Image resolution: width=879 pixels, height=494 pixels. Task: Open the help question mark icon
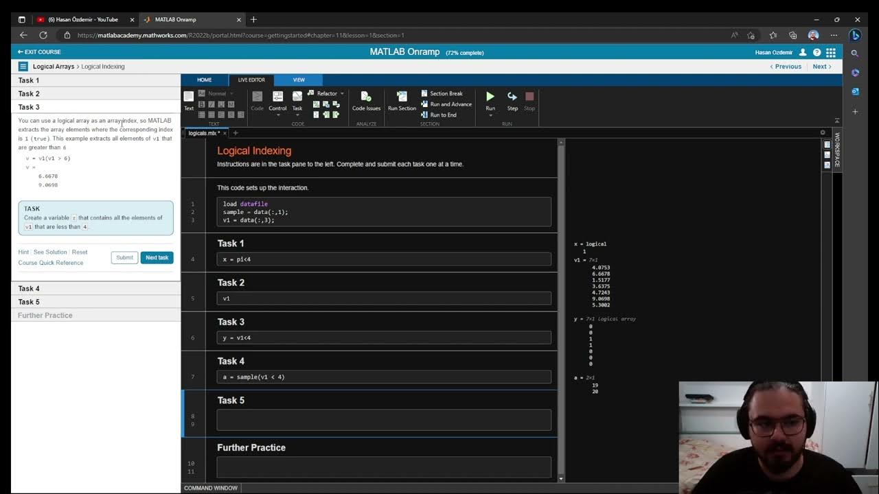(817, 52)
